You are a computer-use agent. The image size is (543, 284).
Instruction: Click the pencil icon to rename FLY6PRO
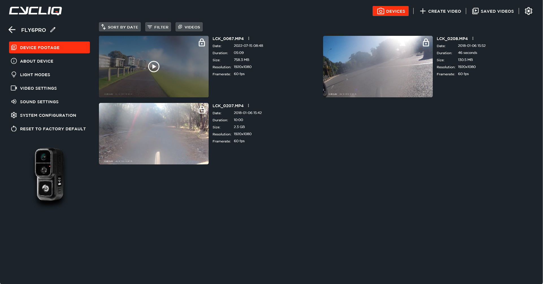pyautogui.click(x=53, y=30)
